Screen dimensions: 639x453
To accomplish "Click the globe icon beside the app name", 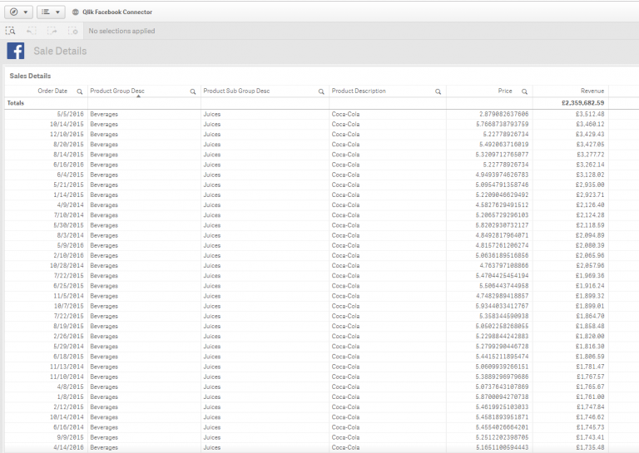I will point(76,12).
